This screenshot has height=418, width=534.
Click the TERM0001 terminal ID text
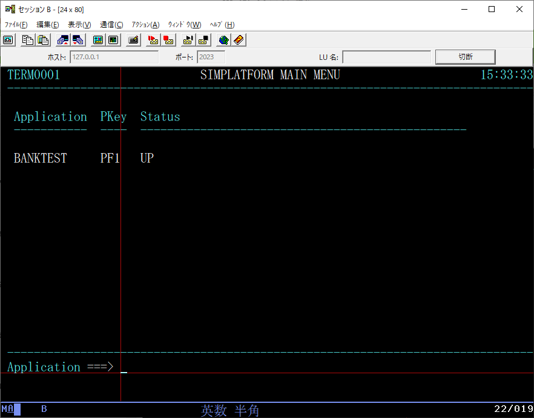(33, 74)
